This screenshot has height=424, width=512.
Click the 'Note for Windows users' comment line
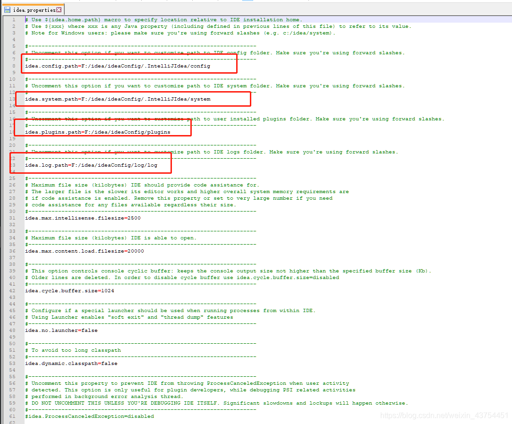[180, 33]
